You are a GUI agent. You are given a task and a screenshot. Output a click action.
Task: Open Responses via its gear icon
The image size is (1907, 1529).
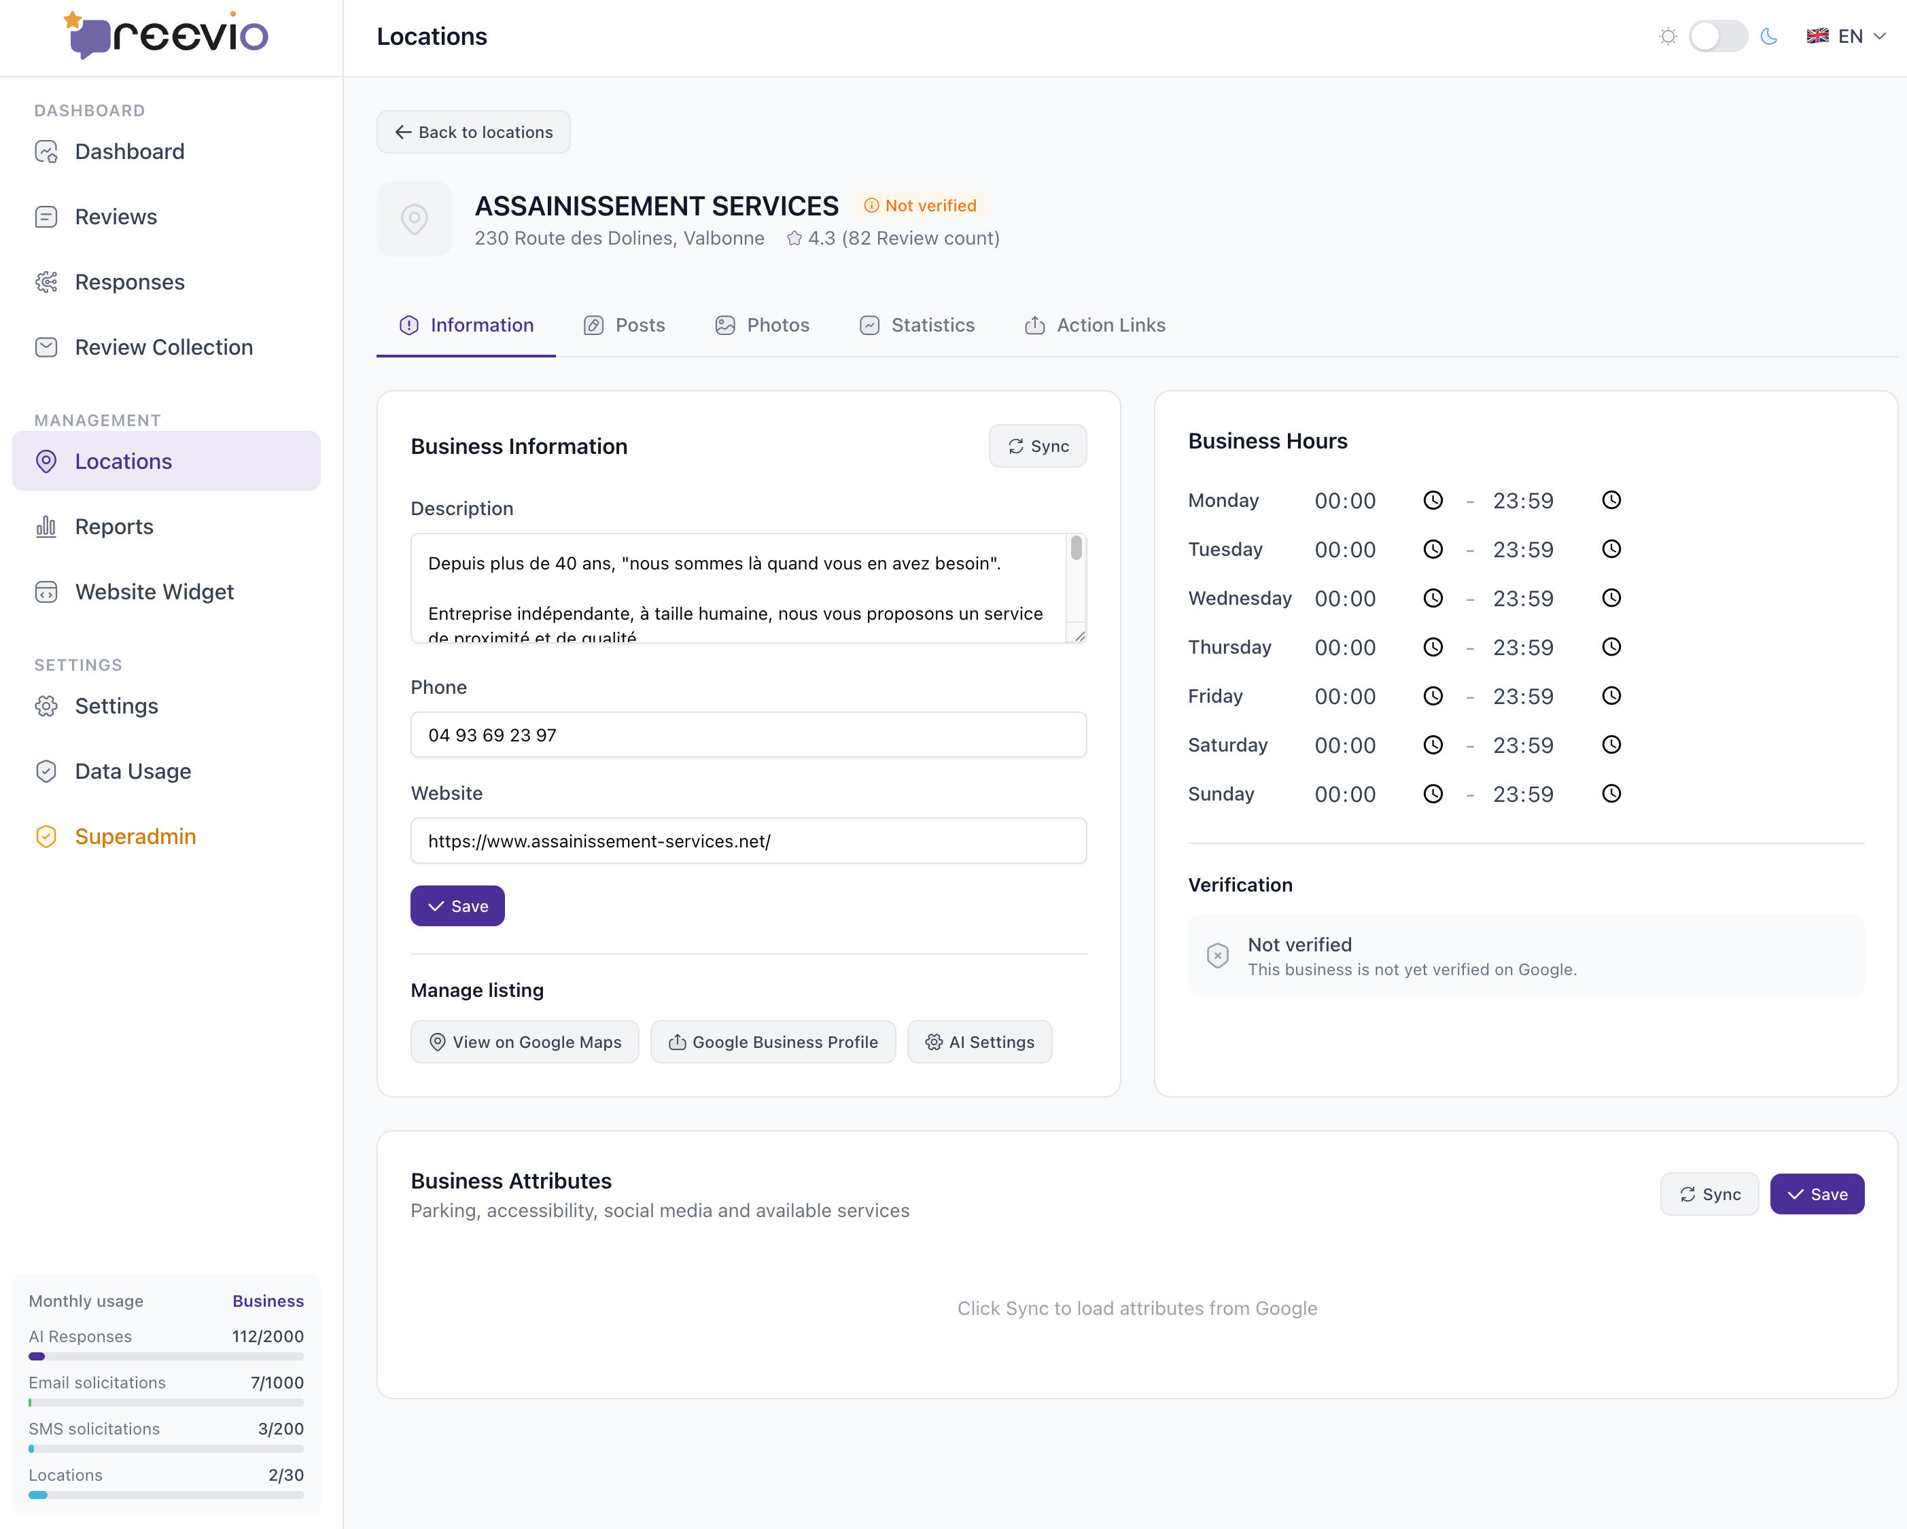pos(46,282)
